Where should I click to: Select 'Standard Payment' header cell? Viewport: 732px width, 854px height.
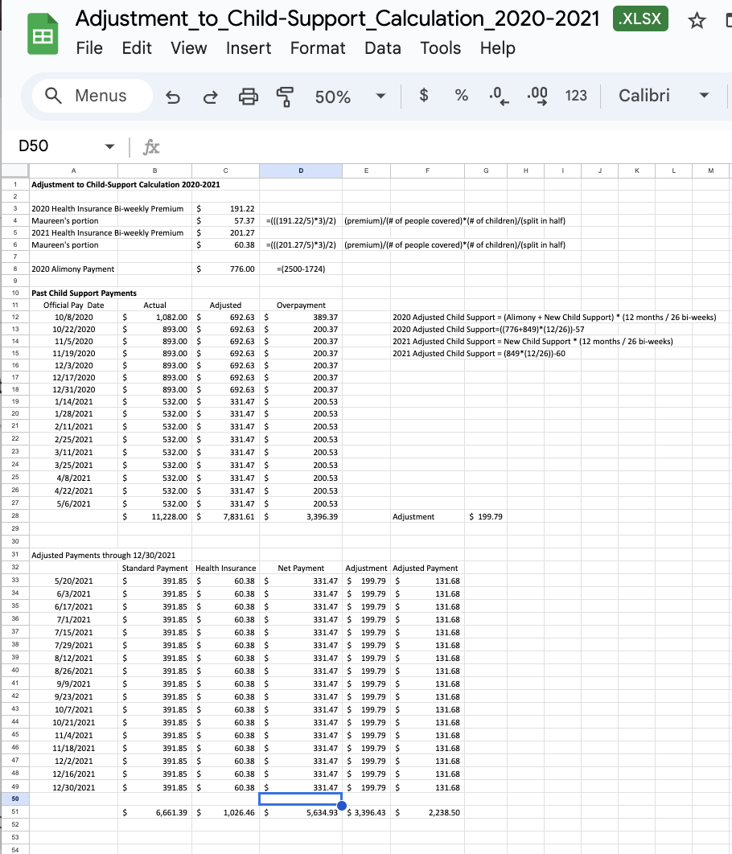click(154, 569)
